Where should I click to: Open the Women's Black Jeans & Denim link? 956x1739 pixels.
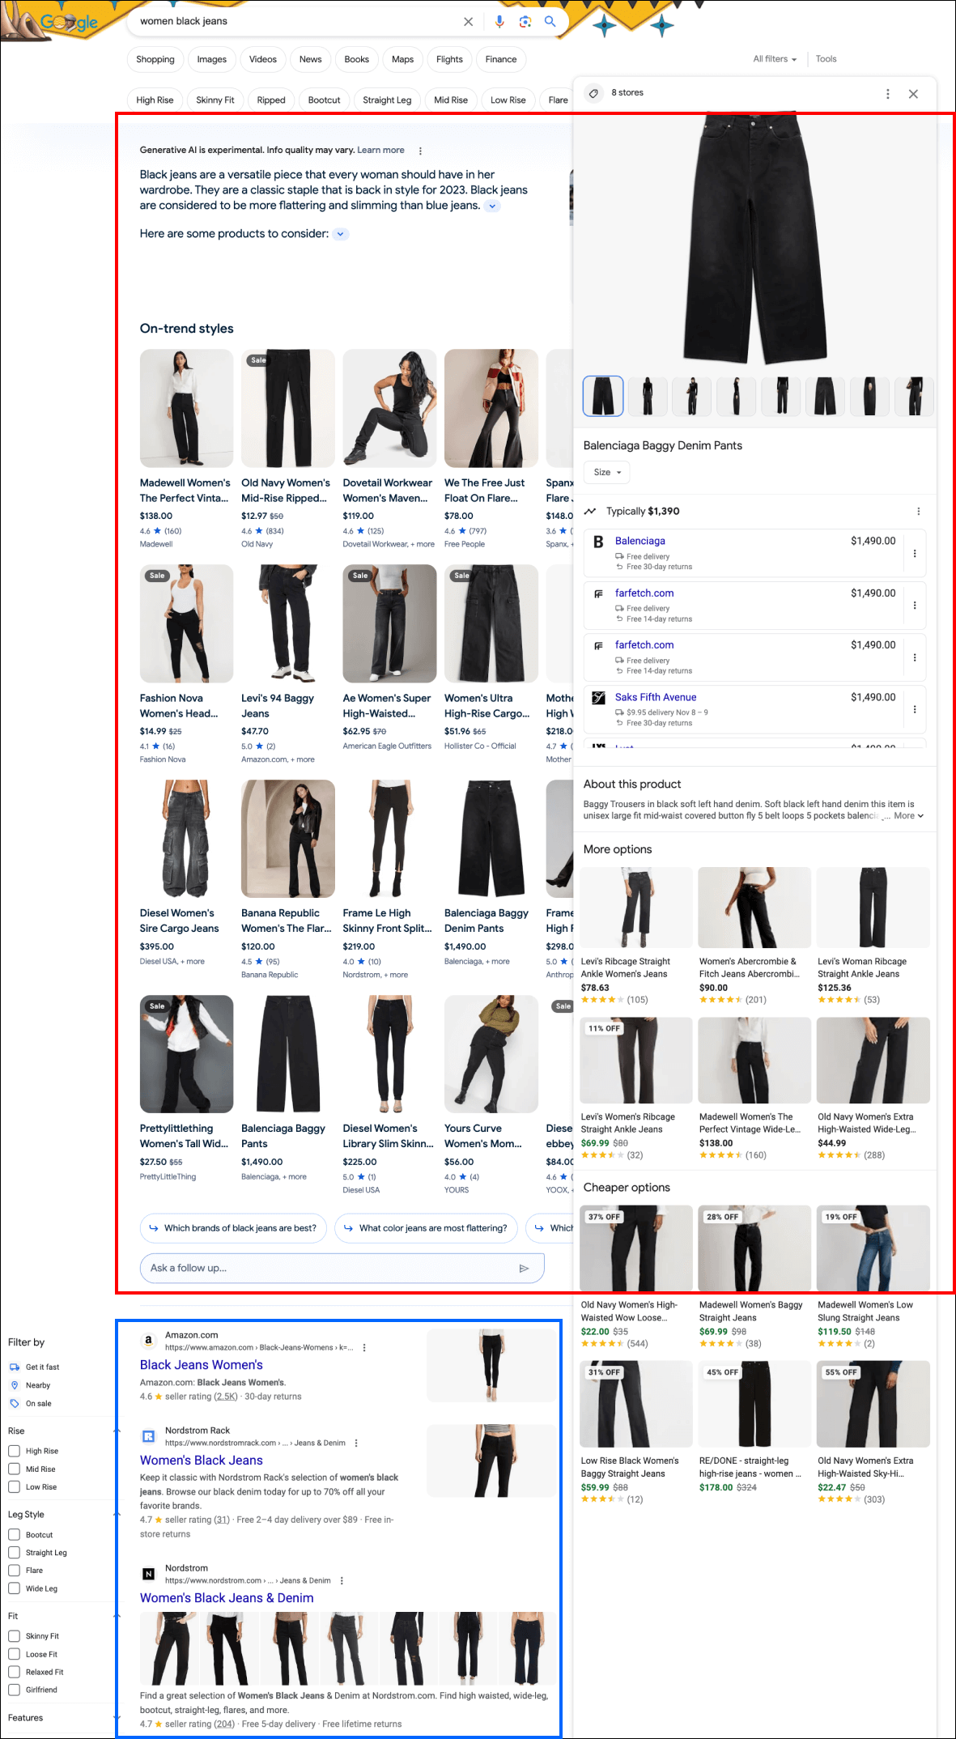[x=227, y=1598]
